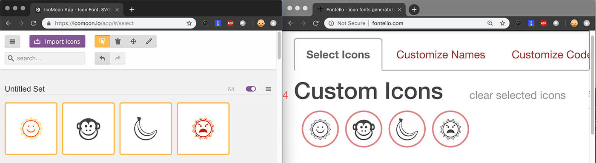Bookmark the Fontello page with star

pyautogui.click(x=502, y=23)
